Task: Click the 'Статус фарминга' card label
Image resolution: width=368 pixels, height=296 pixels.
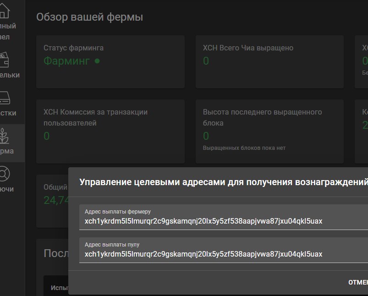Action: click(73, 48)
